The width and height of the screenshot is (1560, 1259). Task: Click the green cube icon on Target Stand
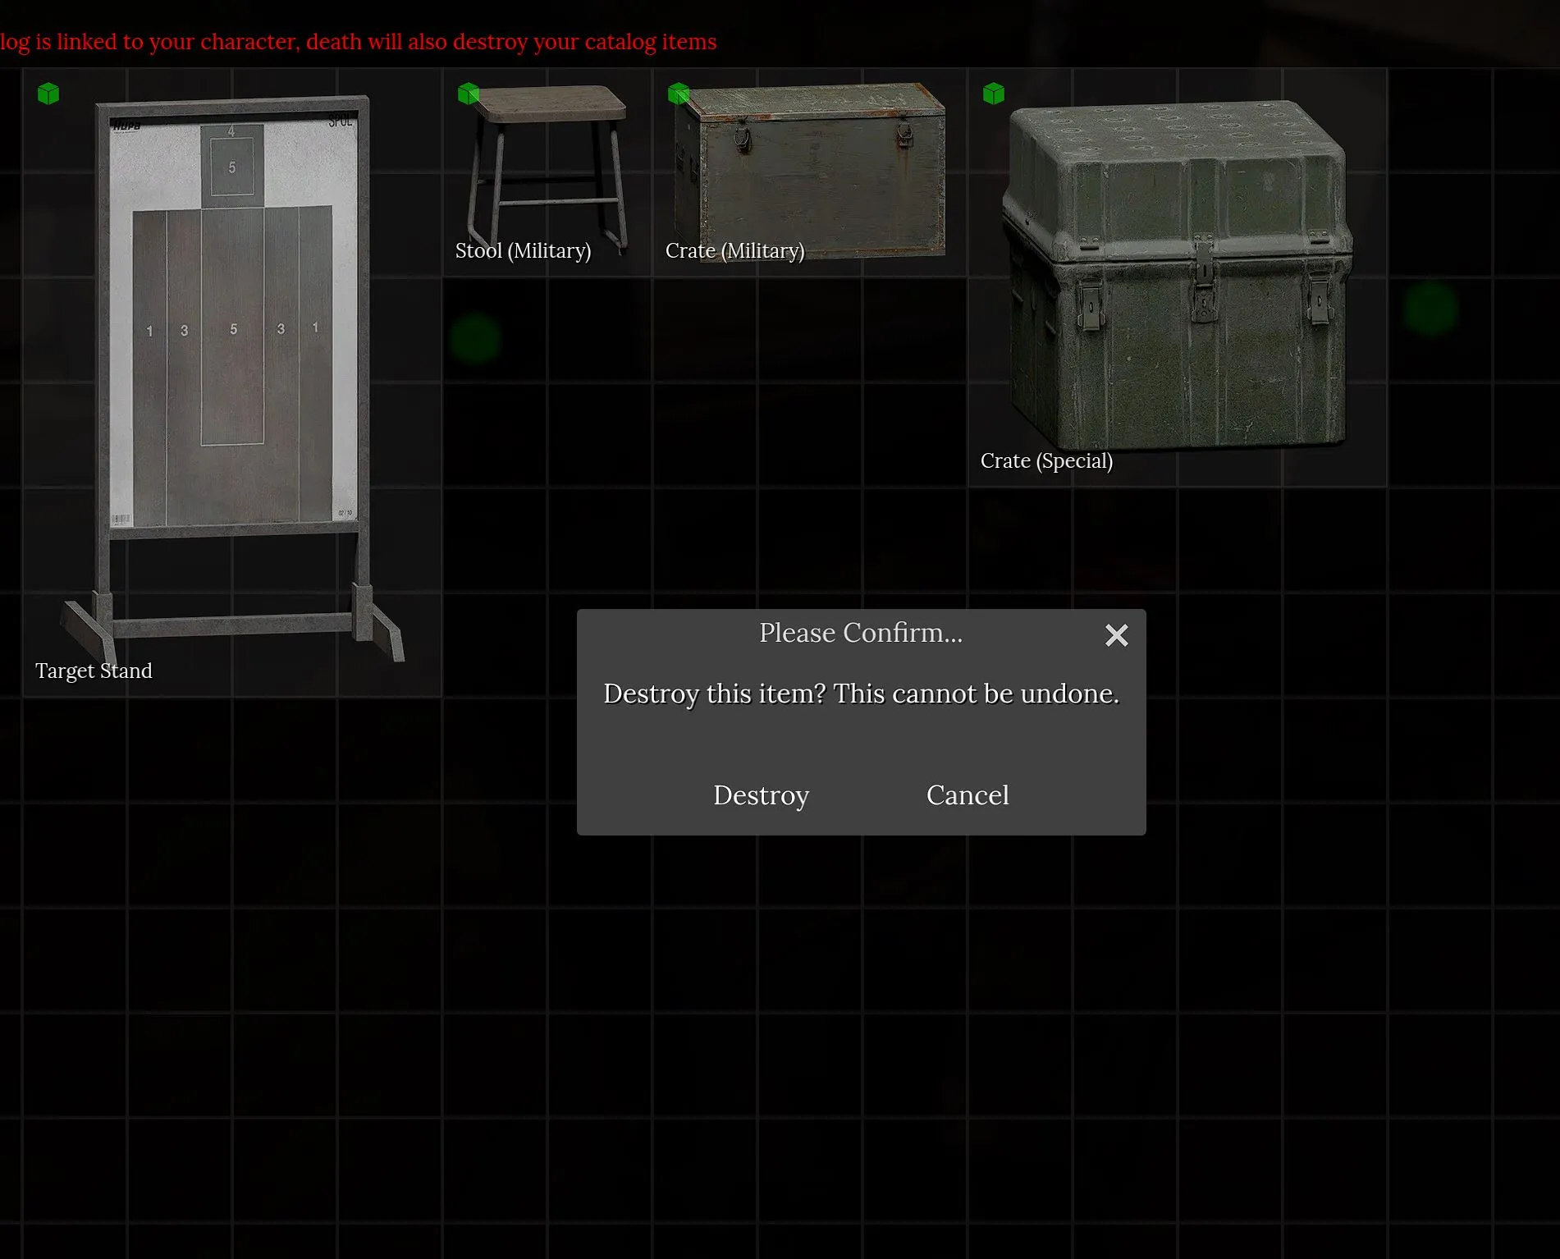click(x=48, y=94)
